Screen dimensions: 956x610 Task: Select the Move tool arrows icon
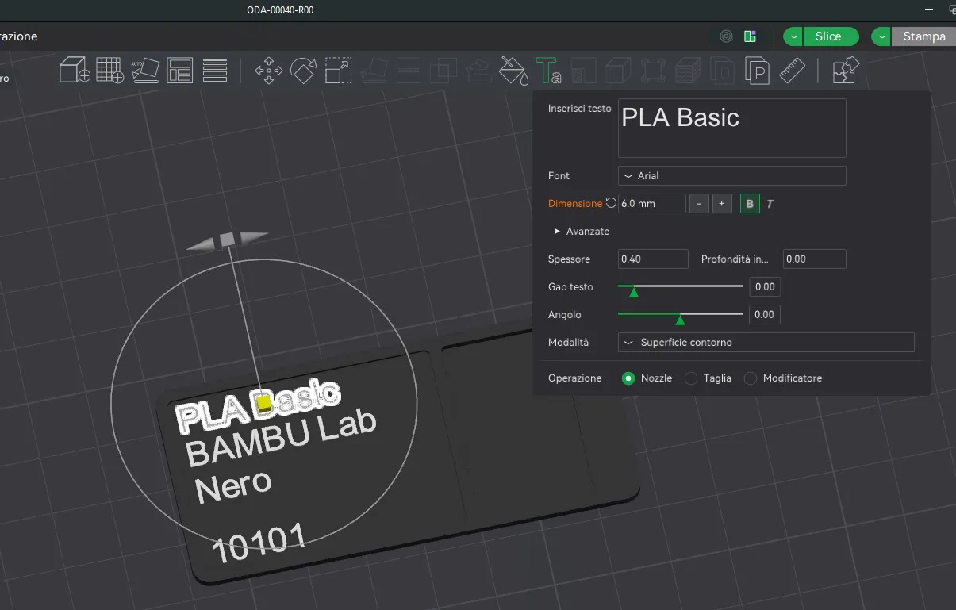268,70
